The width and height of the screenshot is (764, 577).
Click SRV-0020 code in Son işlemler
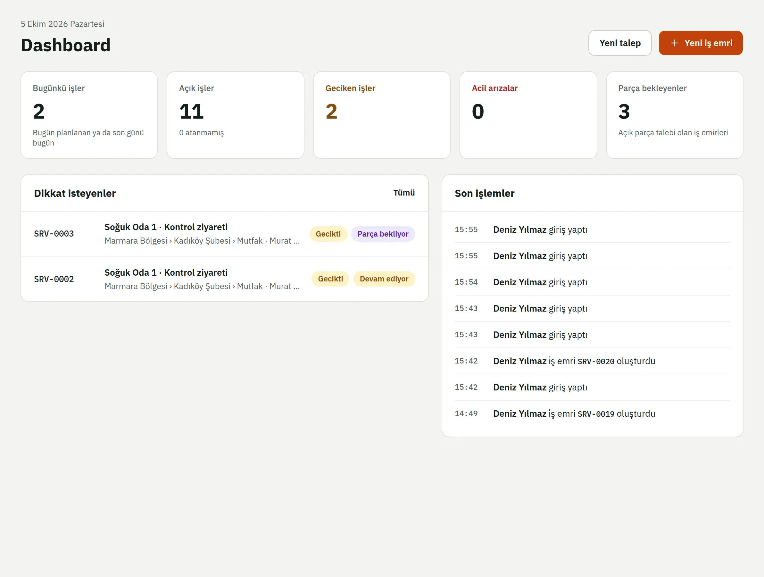point(596,361)
